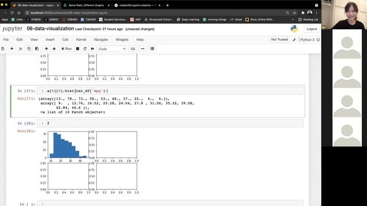Insert a cell below with the plus icon
This screenshot has height=206, width=367.
click(x=11, y=49)
